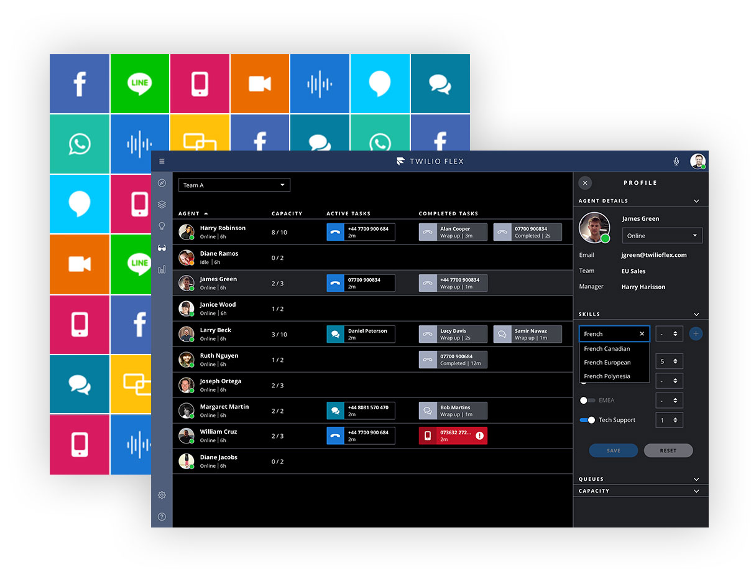Adjust the stepper showing level 5
751x581 pixels.
[x=670, y=361]
